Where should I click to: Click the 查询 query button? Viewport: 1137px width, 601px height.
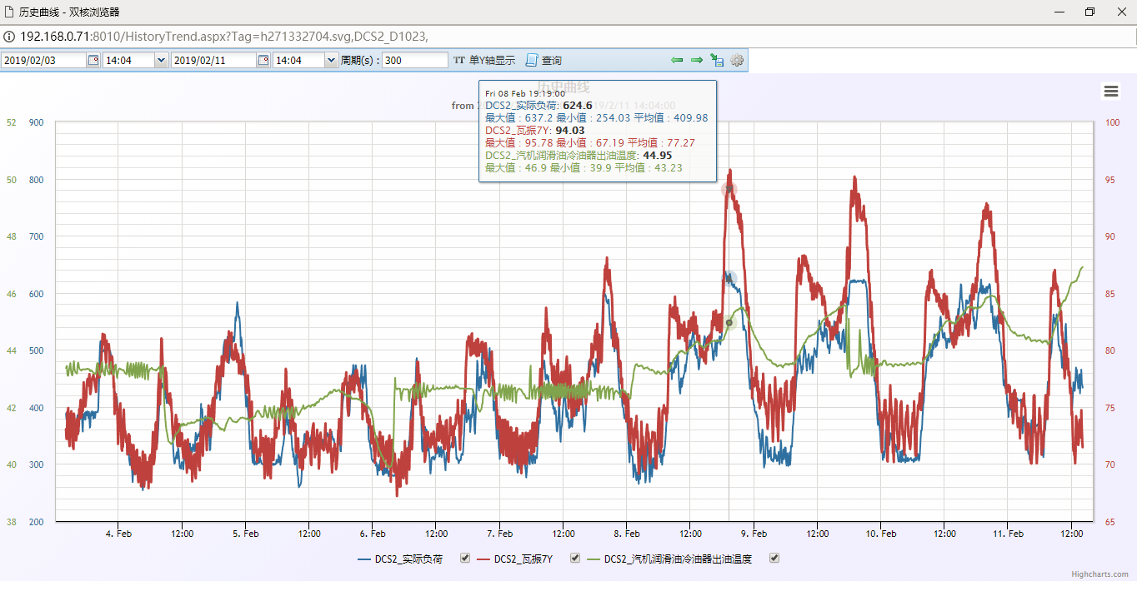543,60
